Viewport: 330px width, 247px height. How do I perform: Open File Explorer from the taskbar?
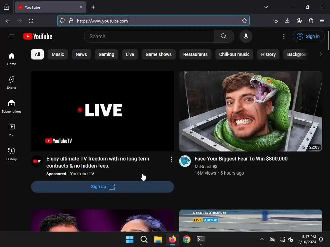pyautogui.click(x=158, y=239)
